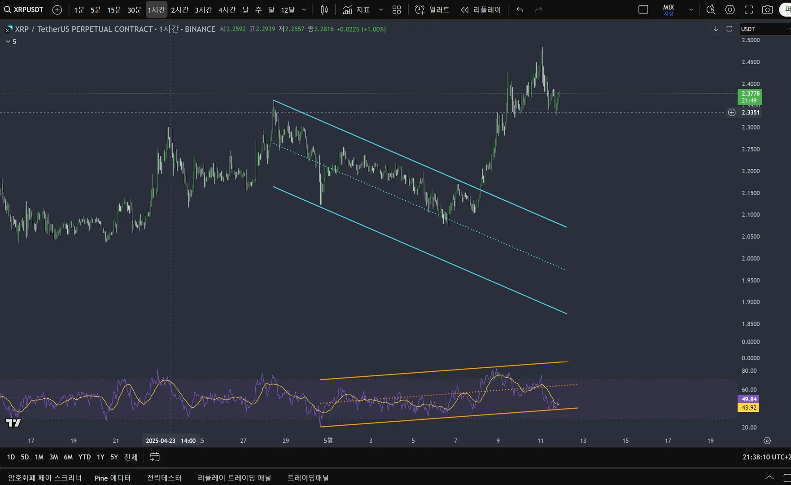Select the active 1시간 timeframe
The width and height of the screenshot is (791, 485).
pos(157,9)
